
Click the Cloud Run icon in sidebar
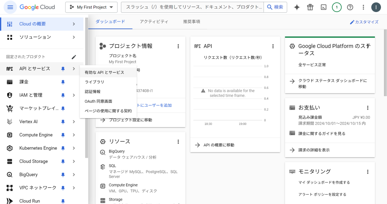pos(9,201)
